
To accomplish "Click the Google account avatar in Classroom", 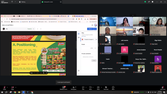I will coord(96,25).
